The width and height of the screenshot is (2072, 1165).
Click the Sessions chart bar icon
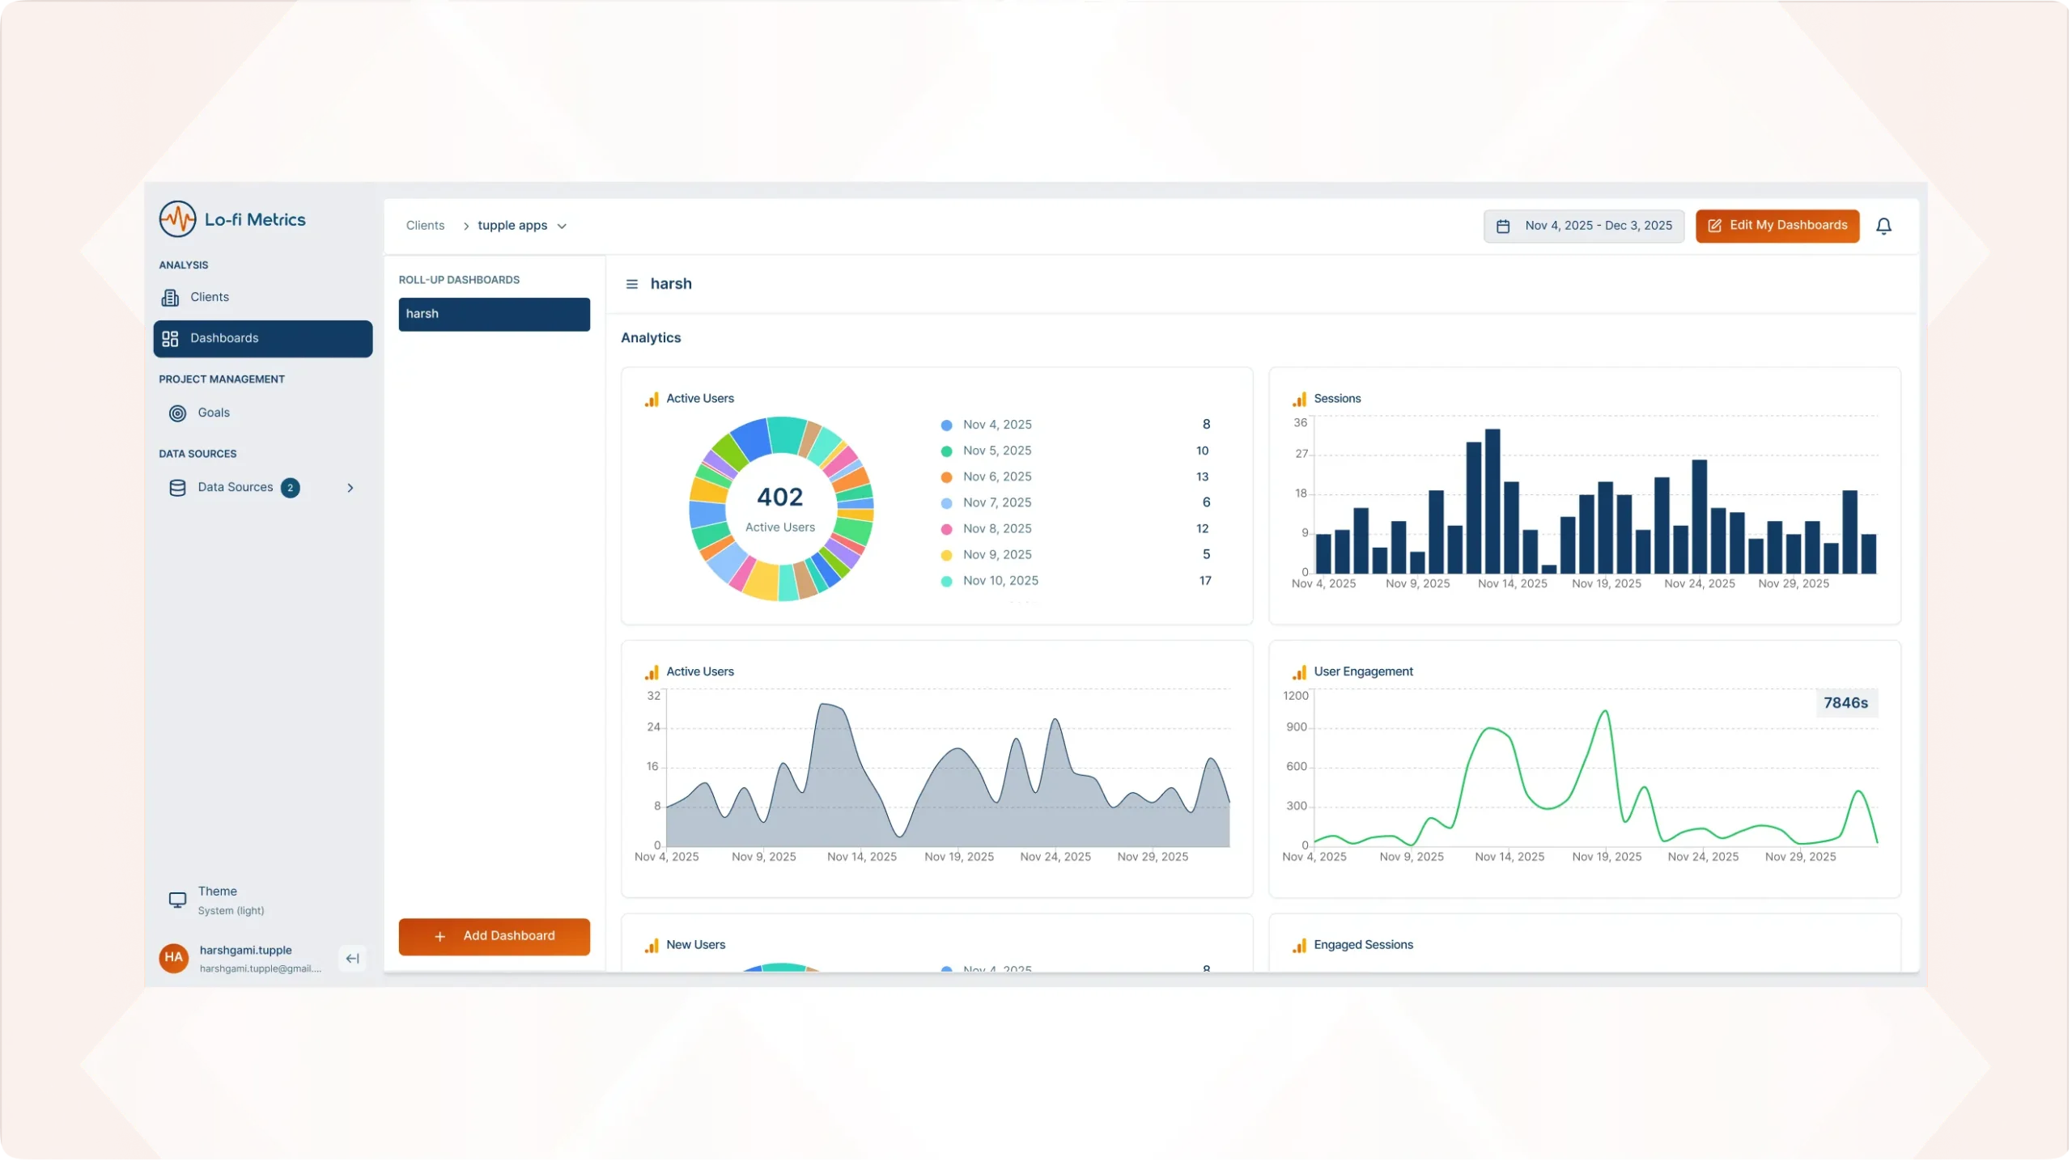point(1299,400)
